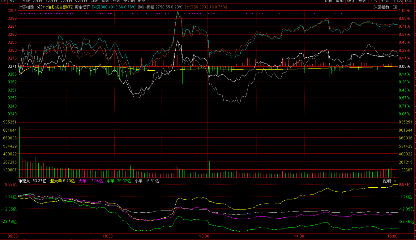416x240 pixels.
Task: Open the 月线 monthly chart tab
Action: [x=116, y=1]
